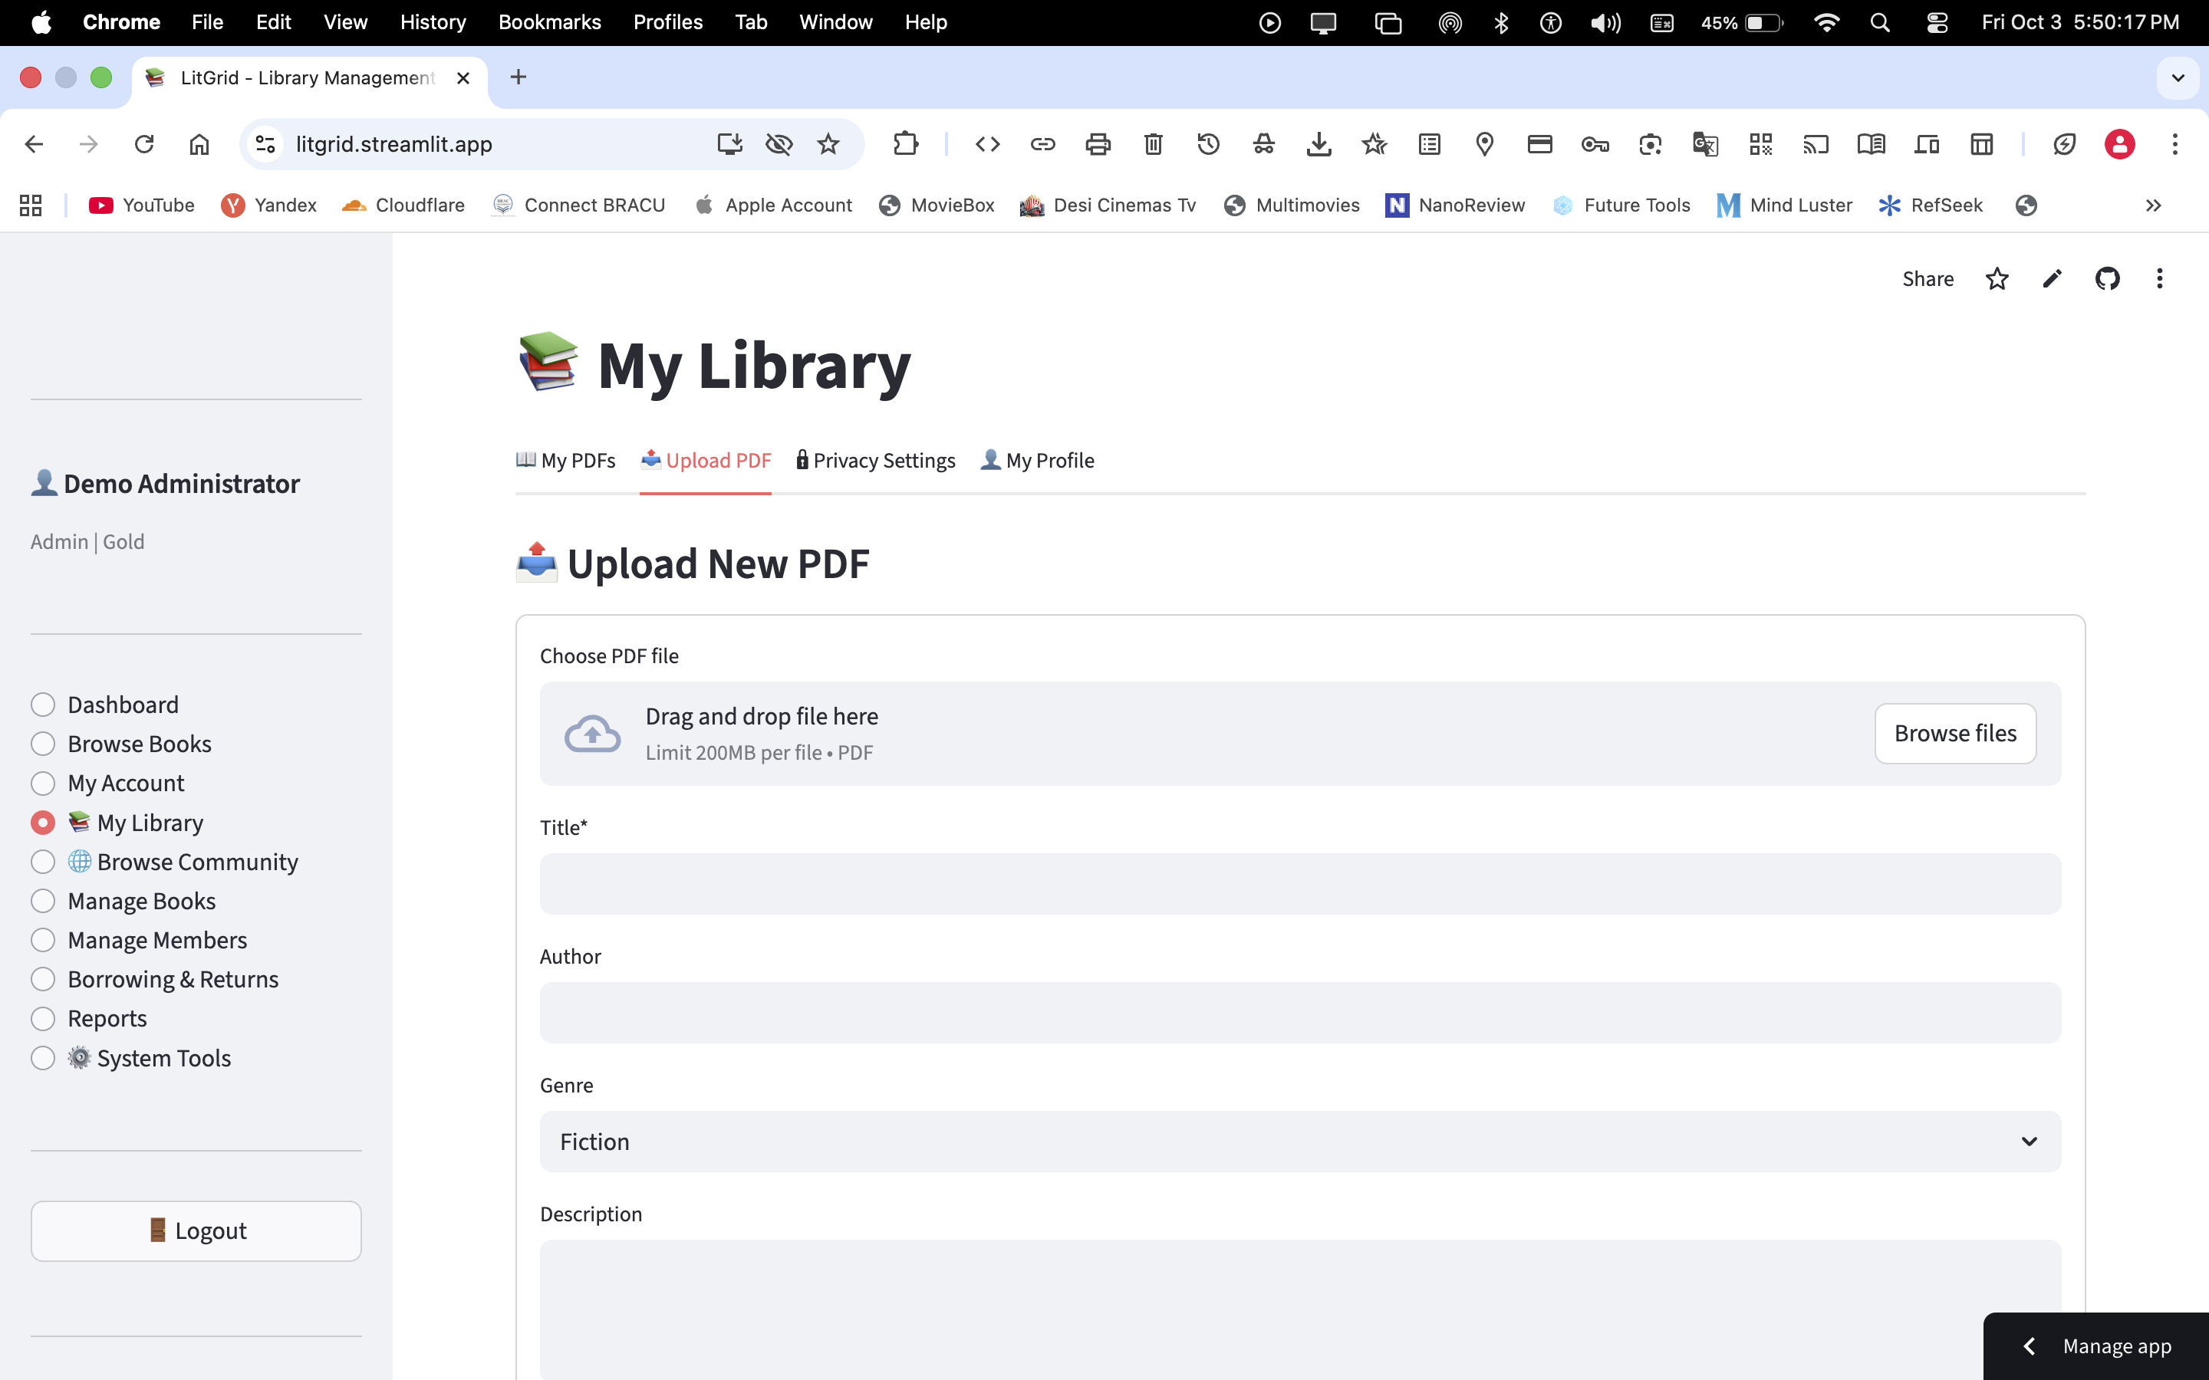Switch to the Privacy Settings tab
This screenshot has height=1380, width=2209.
point(875,461)
